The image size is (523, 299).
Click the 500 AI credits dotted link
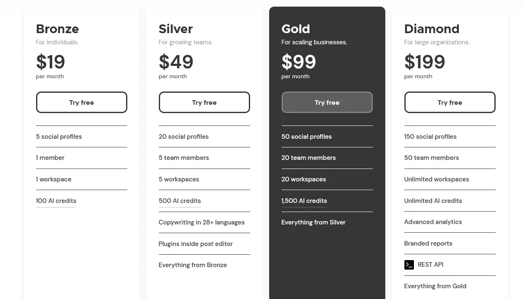180,201
